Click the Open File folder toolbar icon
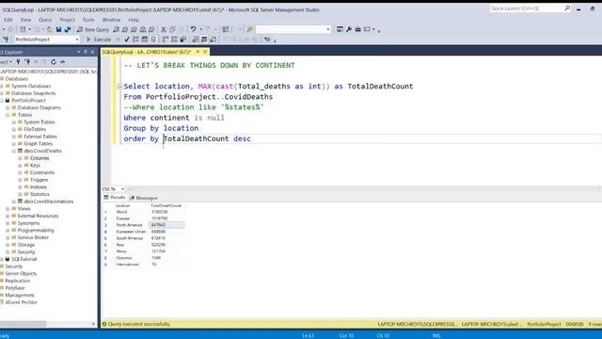602x339 pixels. 50,29
